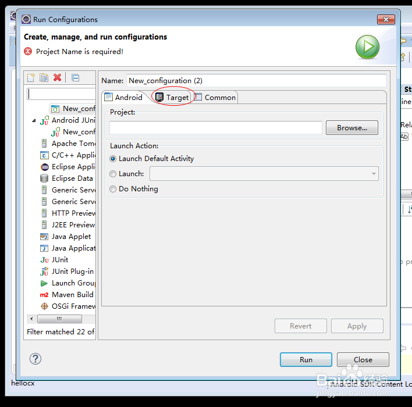Select Eclipse Data Tools entry
This screenshot has height=407, width=412.
(x=67, y=178)
